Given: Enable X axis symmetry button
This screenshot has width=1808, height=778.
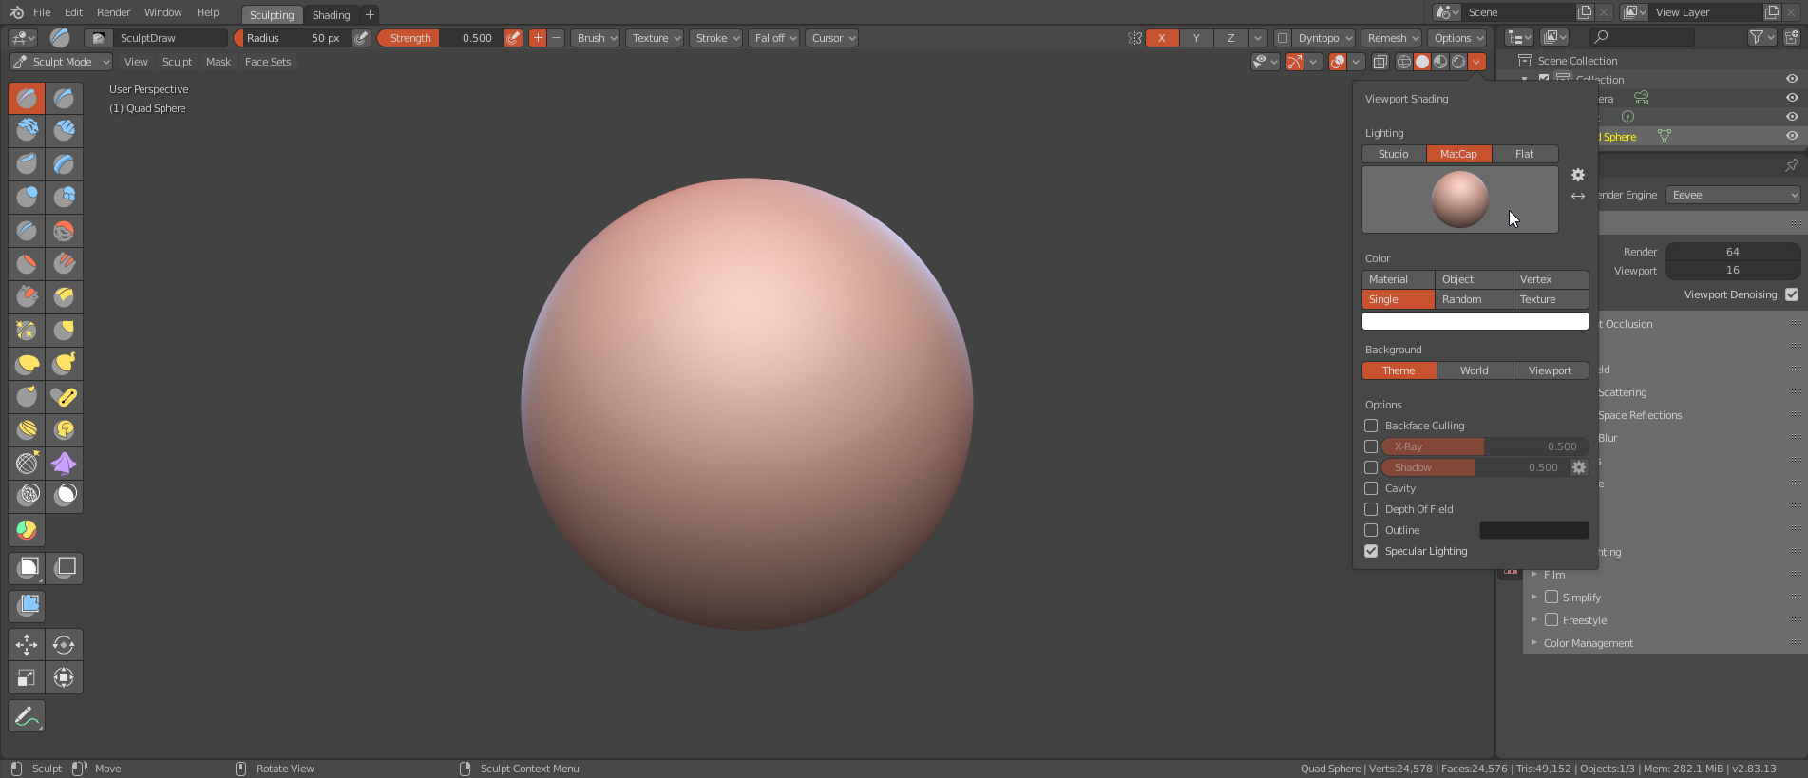Looking at the screenshot, I should point(1162,38).
